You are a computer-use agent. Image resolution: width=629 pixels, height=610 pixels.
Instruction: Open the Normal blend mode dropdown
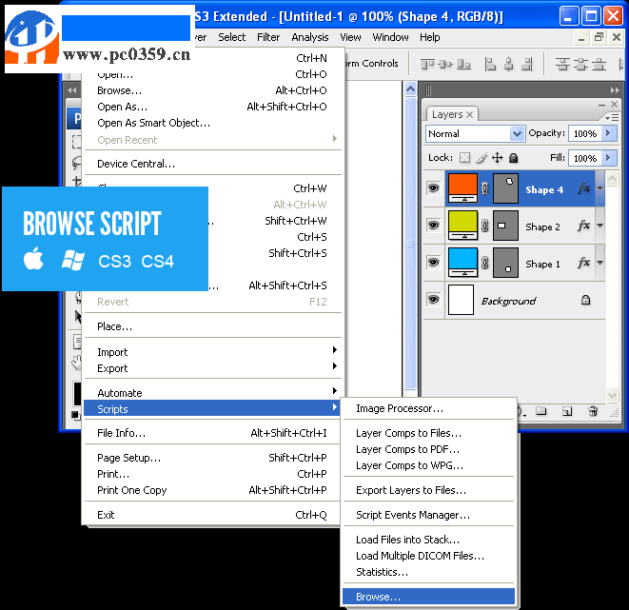(517, 133)
